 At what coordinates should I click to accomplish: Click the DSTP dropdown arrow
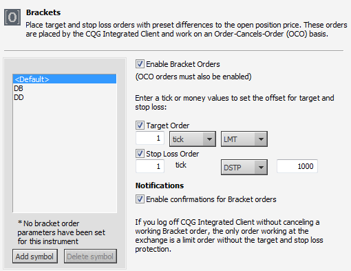261,168
